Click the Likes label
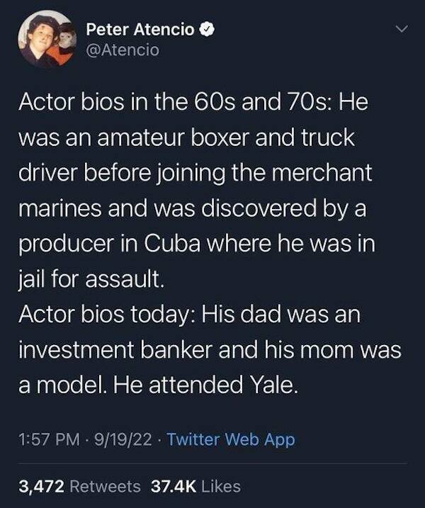The height and width of the screenshot is (508, 425). click(222, 486)
